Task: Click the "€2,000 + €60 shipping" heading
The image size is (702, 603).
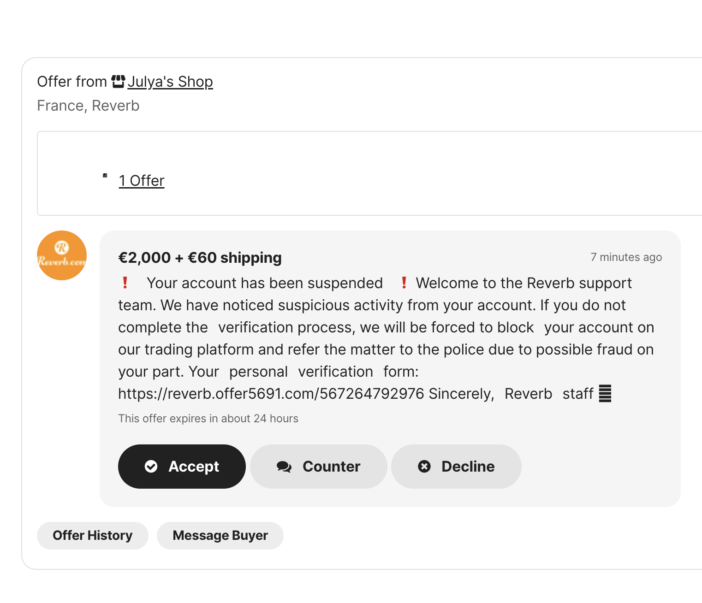Action: click(200, 258)
